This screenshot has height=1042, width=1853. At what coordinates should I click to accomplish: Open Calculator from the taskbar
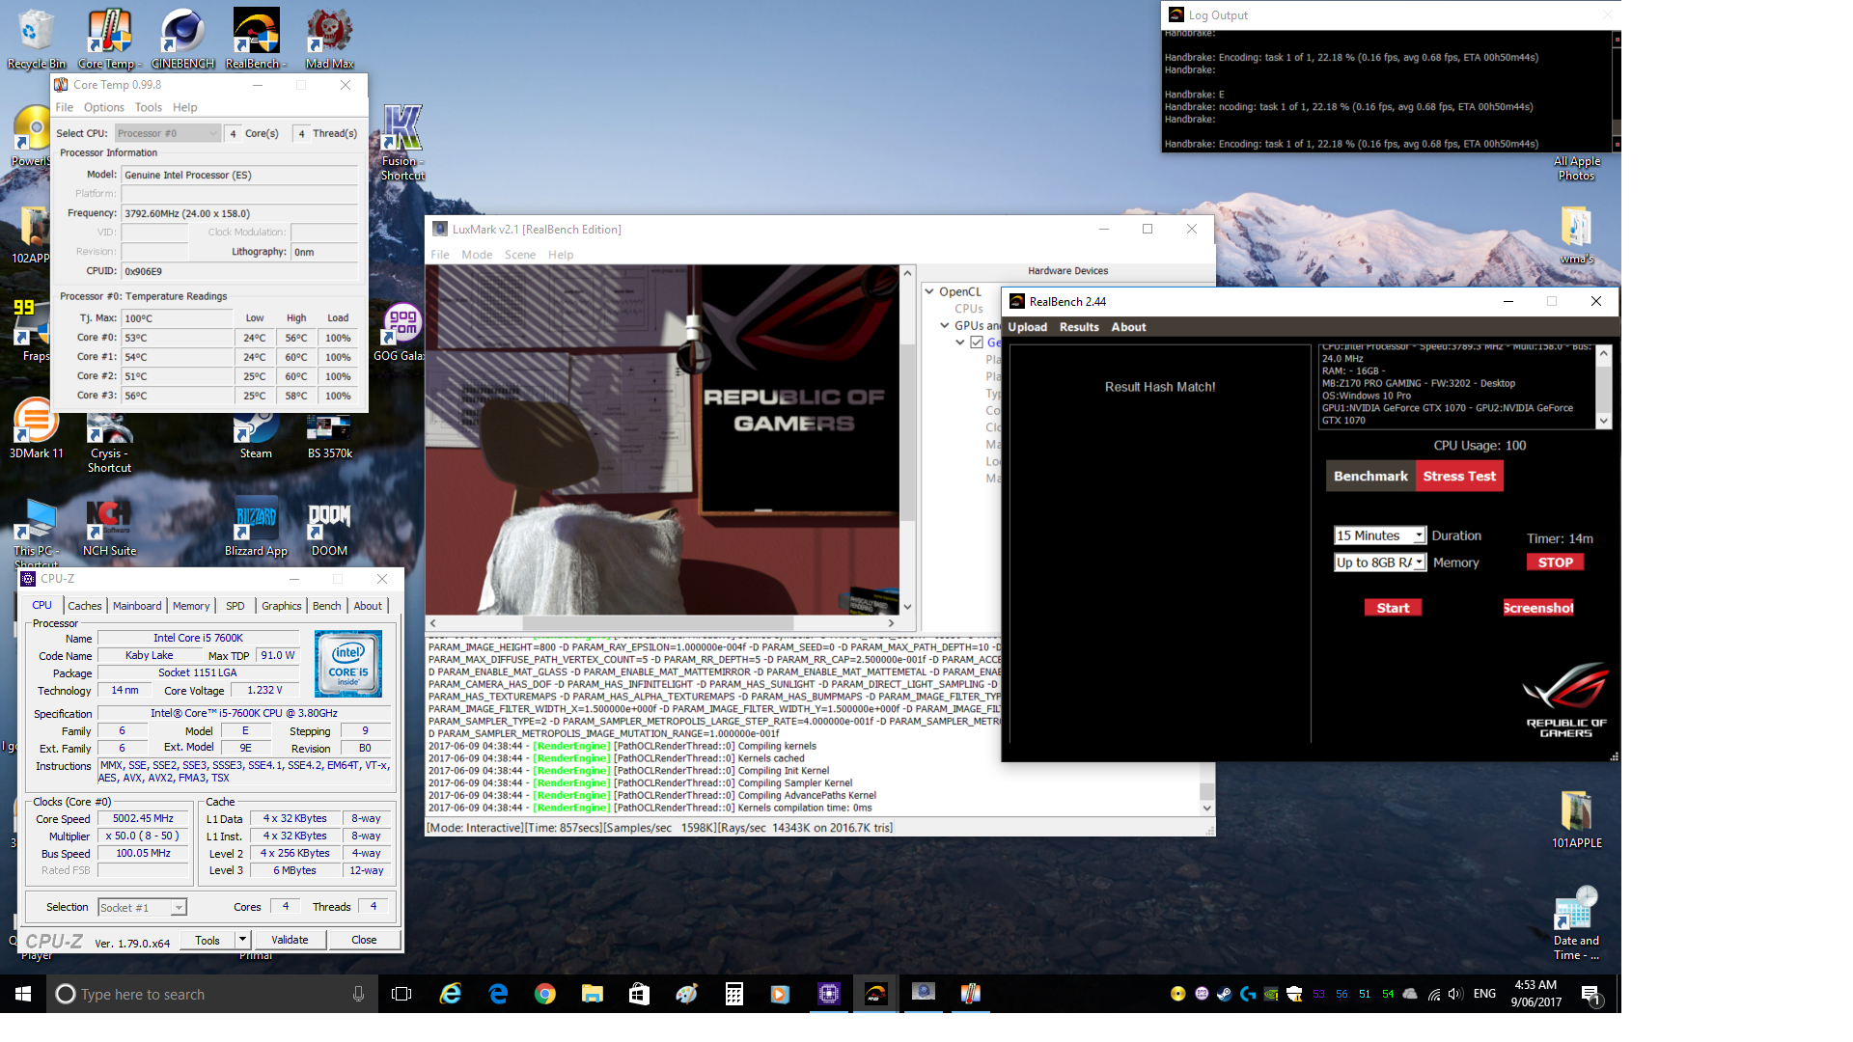(734, 994)
